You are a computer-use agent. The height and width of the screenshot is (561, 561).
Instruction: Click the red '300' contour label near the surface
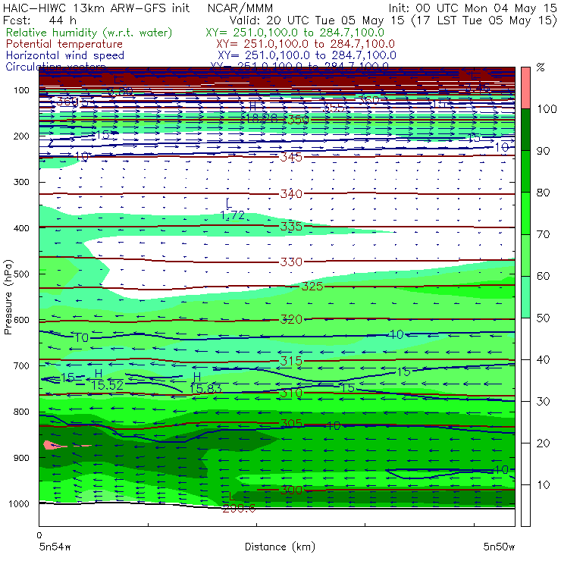(x=291, y=490)
